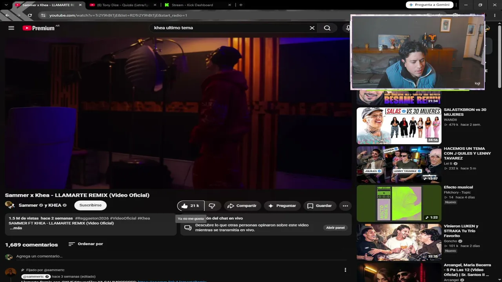502x282 pixels.
Task: Pause the LLAMARTE REMIX video player
Action: coord(178,114)
